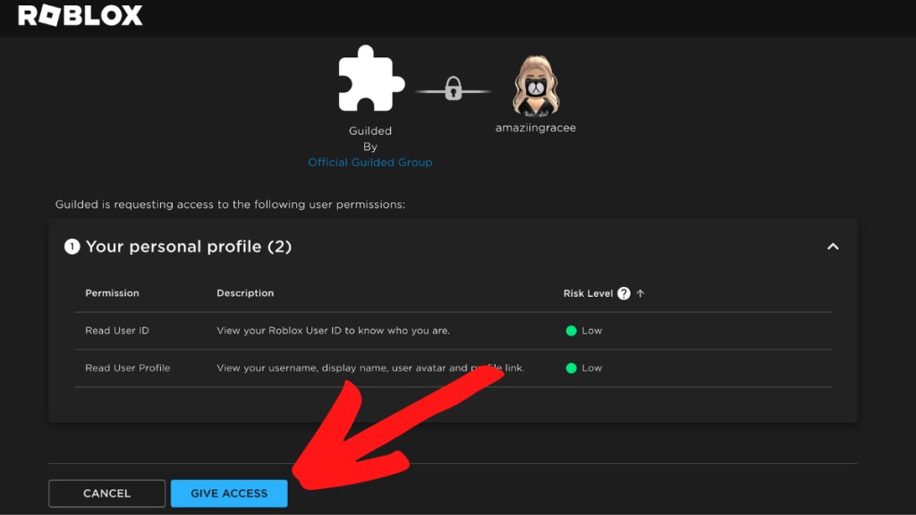The height and width of the screenshot is (515, 916).
Task: Click the Roblox logo
Action: click(80, 15)
